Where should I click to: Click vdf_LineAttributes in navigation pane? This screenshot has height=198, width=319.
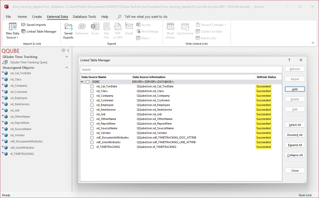click(x=22, y=148)
